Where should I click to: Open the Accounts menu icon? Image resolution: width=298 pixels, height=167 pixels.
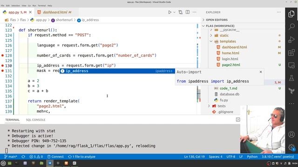(291, 134)
